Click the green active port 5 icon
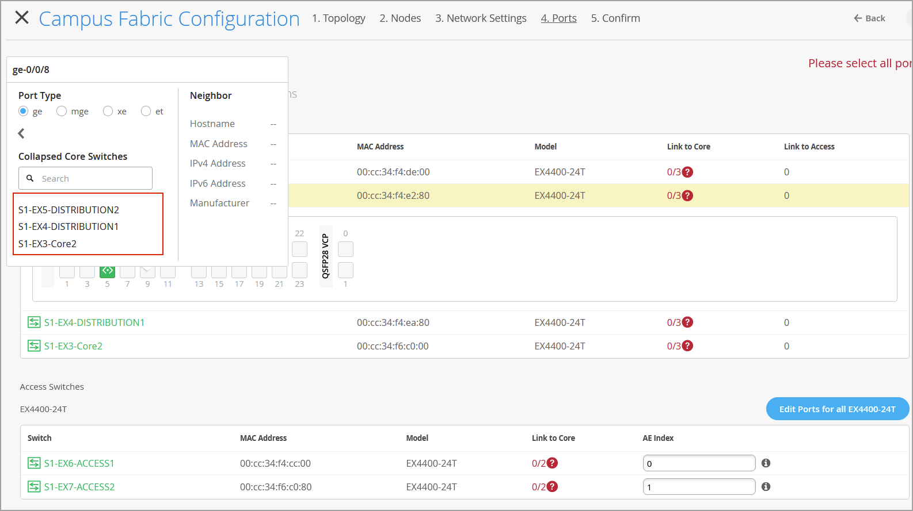Viewport: 913px width, 511px height. coord(107,271)
